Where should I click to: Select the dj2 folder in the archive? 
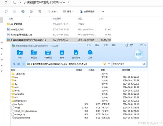coord(14,84)
